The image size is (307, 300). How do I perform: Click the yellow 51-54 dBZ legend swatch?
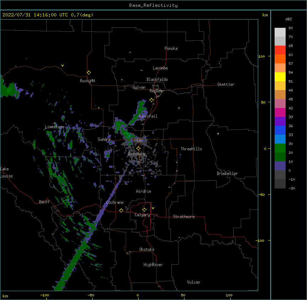280,77
